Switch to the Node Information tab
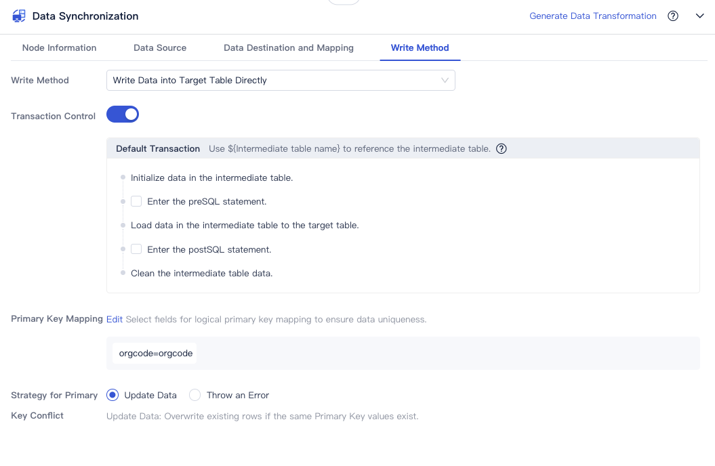This screenshot has width=715, height=466. point(60,48)
